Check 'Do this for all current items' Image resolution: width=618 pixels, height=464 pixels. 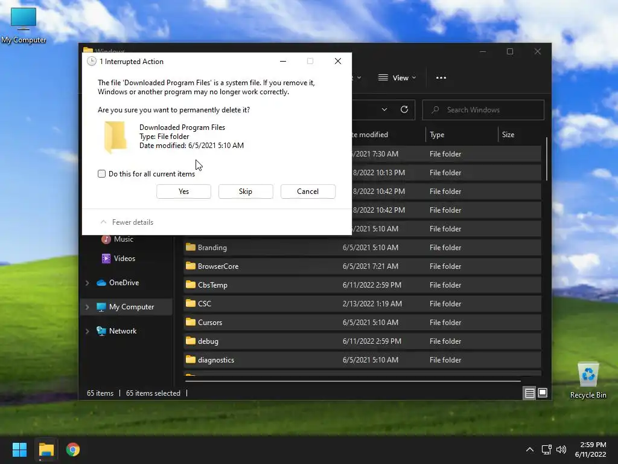coord(101,173)
